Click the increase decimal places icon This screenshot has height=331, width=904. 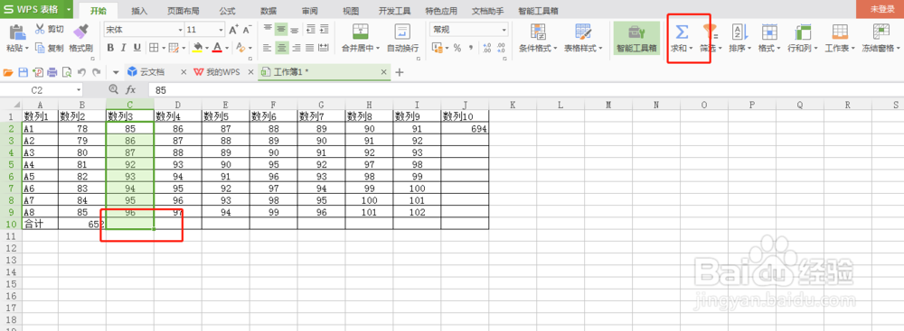[486, 49]
